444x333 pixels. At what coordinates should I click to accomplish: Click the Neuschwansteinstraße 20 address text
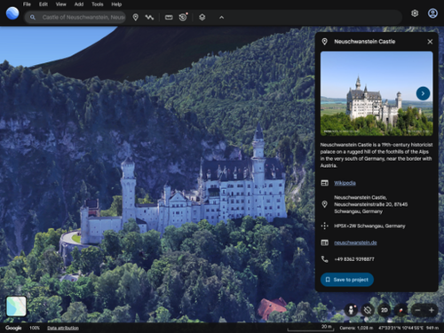[x=370, y=204]
